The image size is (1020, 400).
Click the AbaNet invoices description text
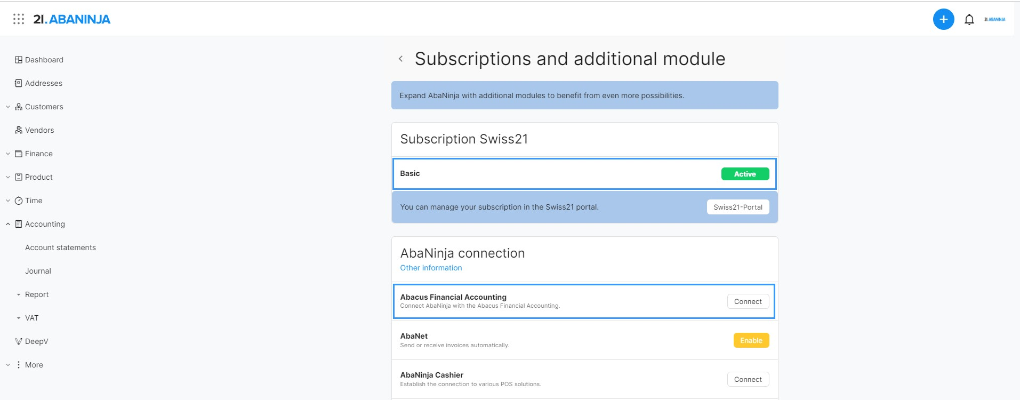455,345
